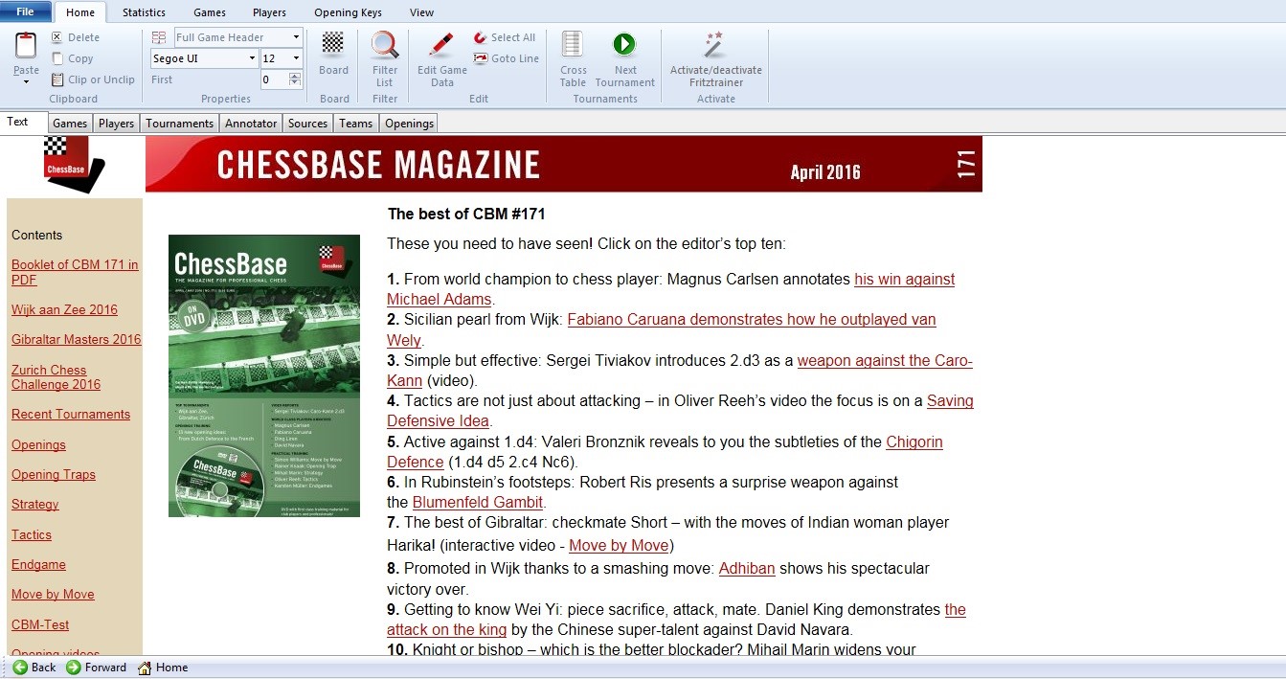
Task: Click the green Back arrow icon
Action: (20, 668)
